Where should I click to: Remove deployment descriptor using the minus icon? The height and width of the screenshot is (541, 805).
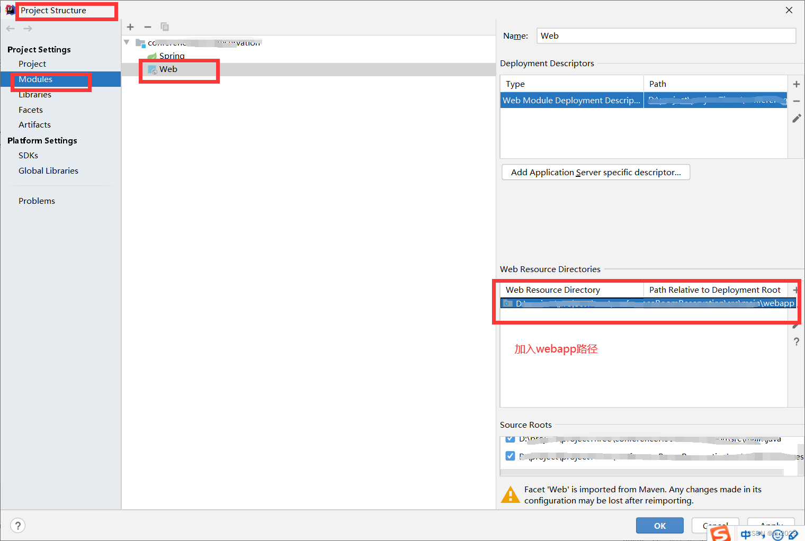pos(797,101)
